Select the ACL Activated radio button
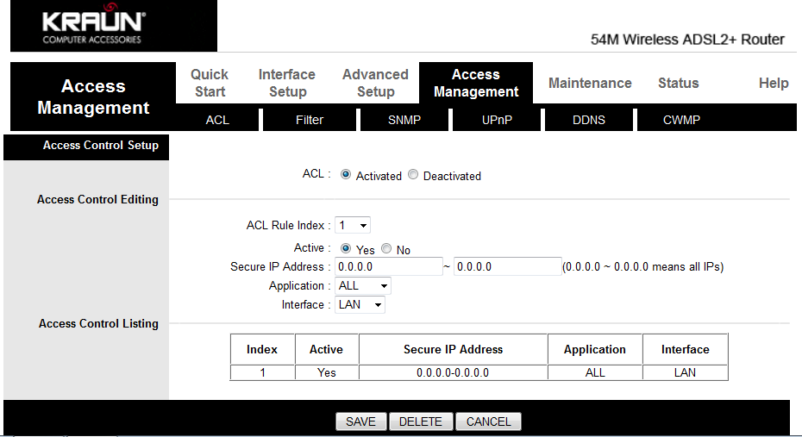802x437 pixels. pos(346,175)
